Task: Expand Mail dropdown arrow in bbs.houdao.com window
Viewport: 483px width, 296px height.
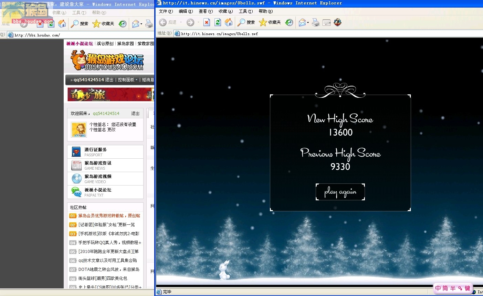Action: coord(141,24)
